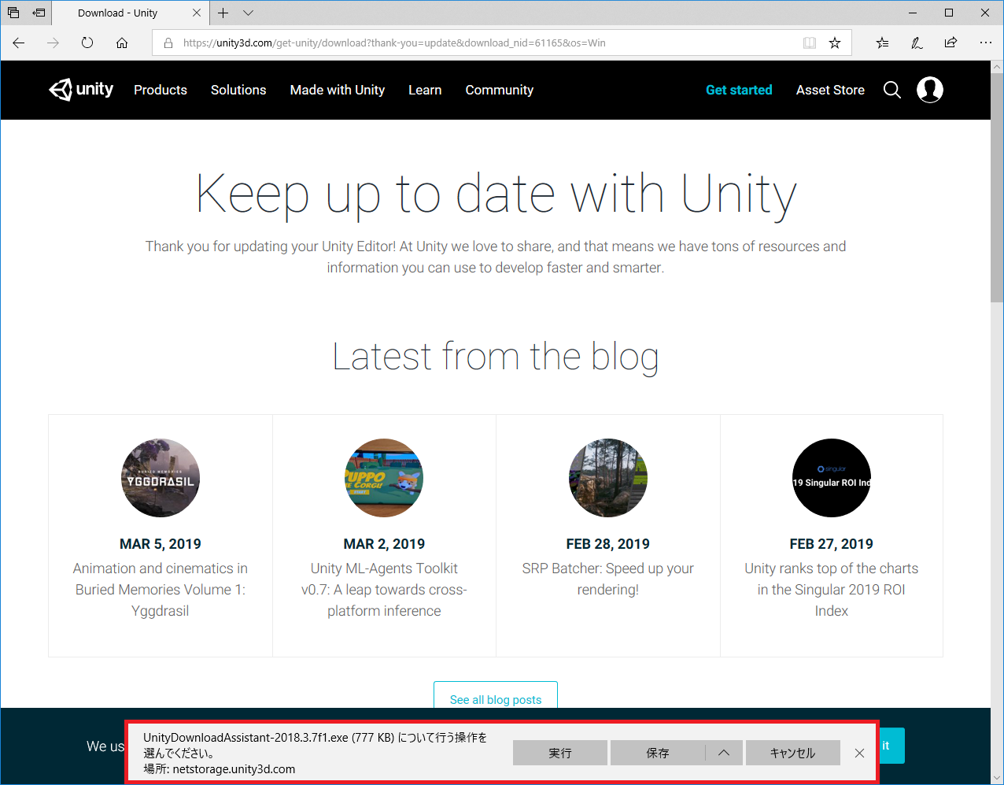Open the Learn menu
Screen dimensions: 1004x785
pos(425,90)
